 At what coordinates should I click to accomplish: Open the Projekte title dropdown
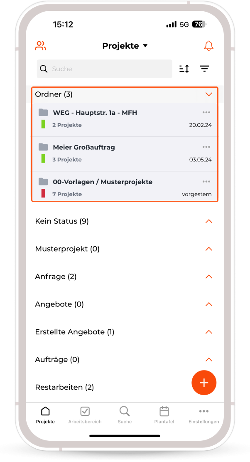coord(125,46)
